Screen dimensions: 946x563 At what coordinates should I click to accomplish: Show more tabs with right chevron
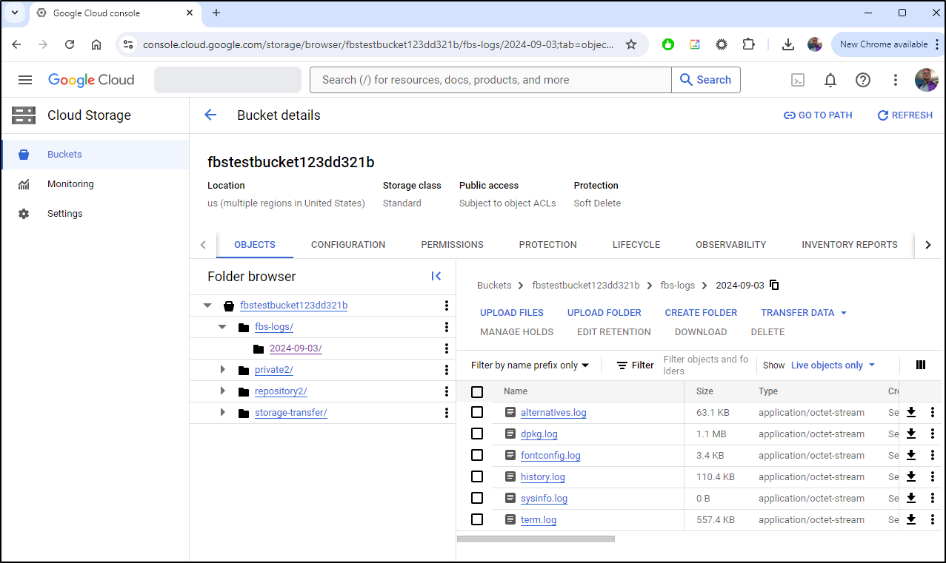(928, 245)
